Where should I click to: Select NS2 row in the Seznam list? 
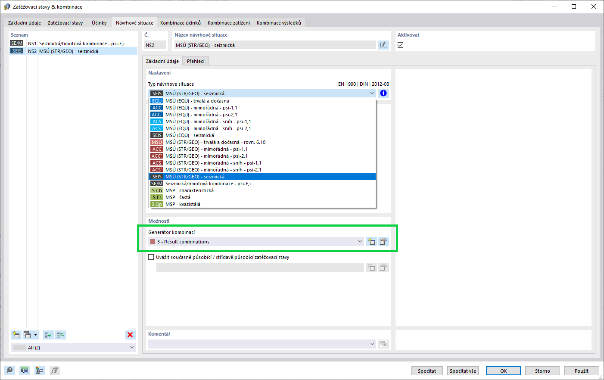pyautogui.click(x=73, y=51)
